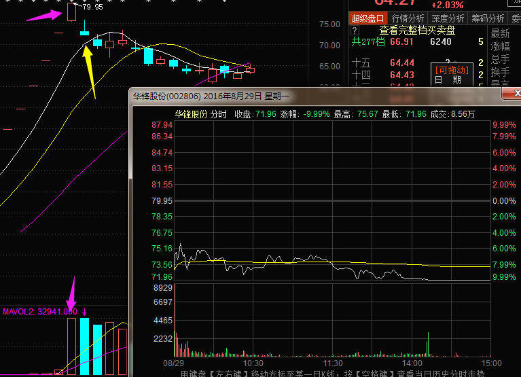This screenshot has width=521, height=377.
Task: Click the 10:30 time axis label
Action: (x=253, y=363)
